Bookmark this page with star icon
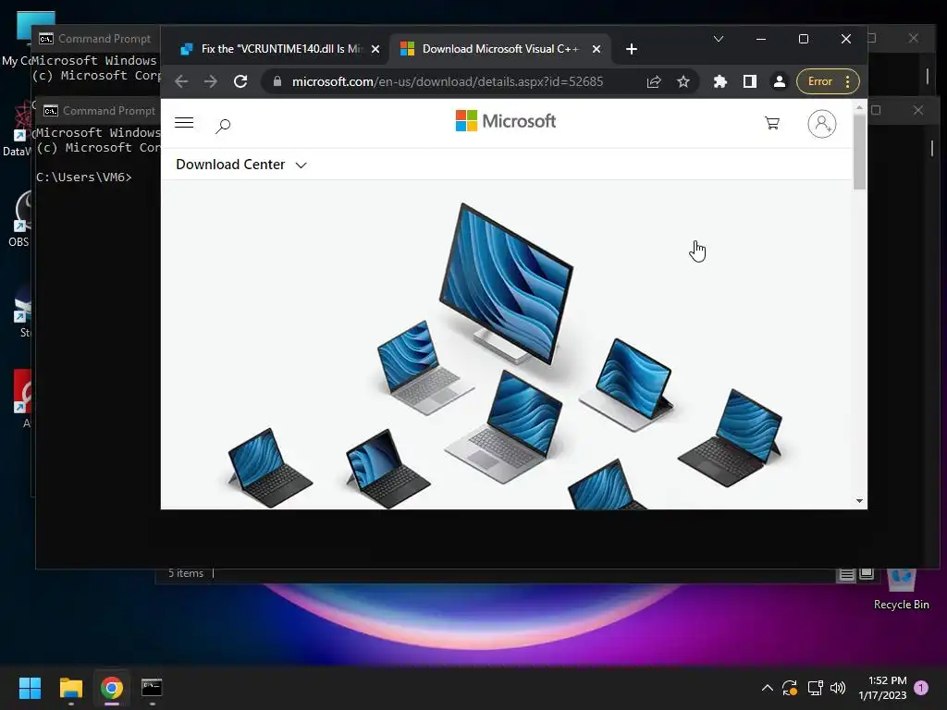 [683, 81]
